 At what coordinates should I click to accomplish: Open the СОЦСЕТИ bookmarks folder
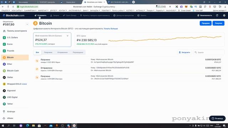point(6,10)
